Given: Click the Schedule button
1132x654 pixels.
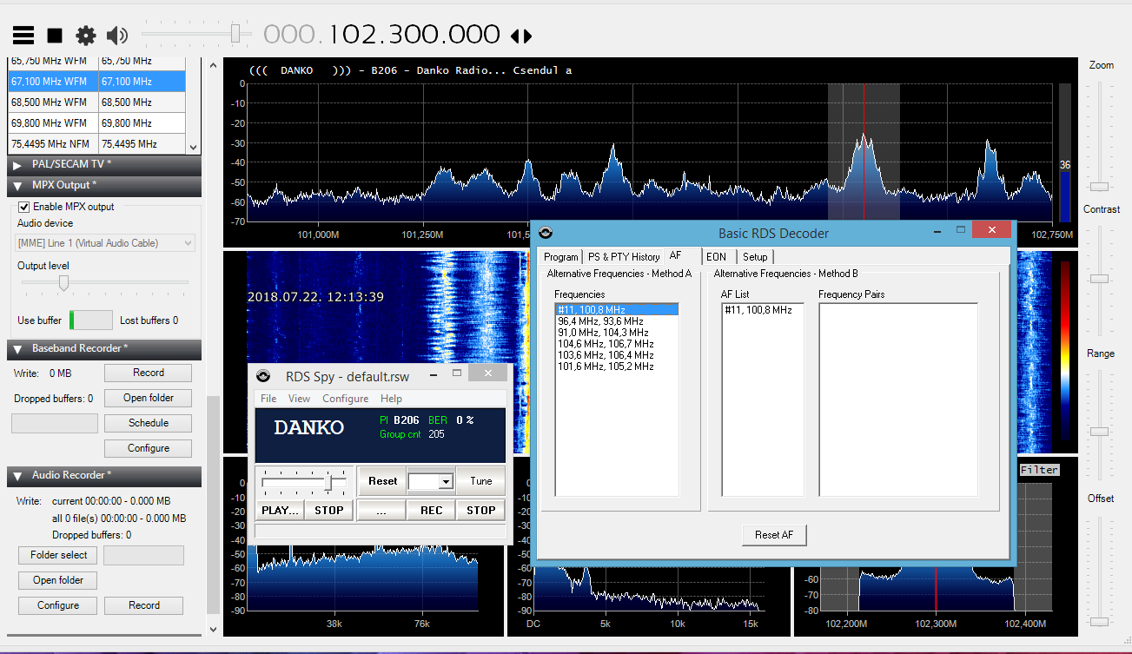Looking at the screenshot, I should click(149, 423).
